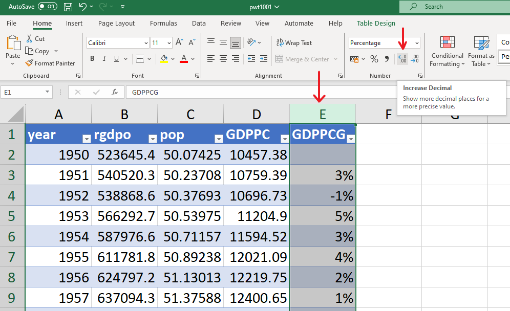Open the Percentage number format dropdown

click(x=417, y=43)
